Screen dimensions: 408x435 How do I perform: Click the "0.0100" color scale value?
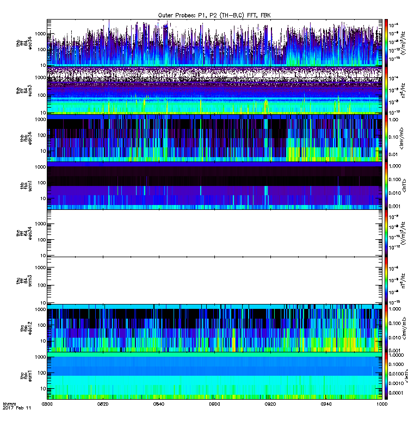coord(397,374)
